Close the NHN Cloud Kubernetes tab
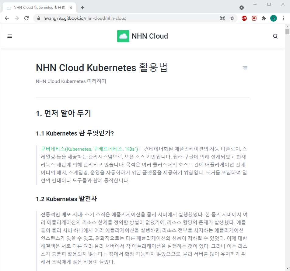This screenshot has height=271, width=290. [71, 8]
